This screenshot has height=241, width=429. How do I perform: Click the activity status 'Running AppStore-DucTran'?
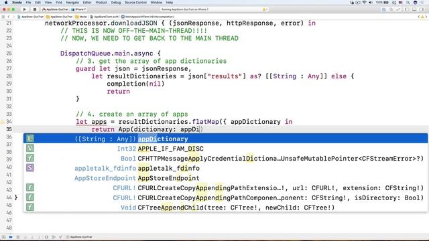pyautogui.click(x=185, y=9)
